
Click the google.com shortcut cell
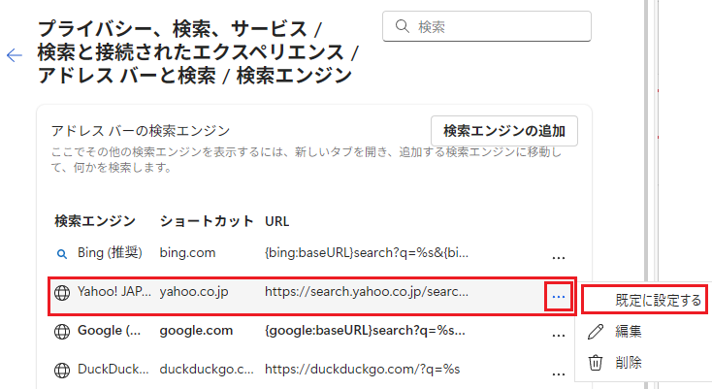pyautogui.click(x=196, y=330)
